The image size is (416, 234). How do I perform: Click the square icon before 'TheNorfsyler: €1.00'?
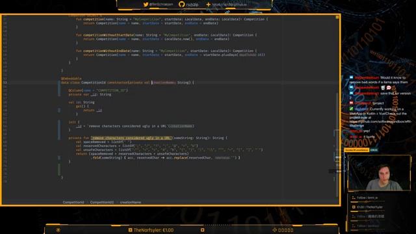coord(130,230)
